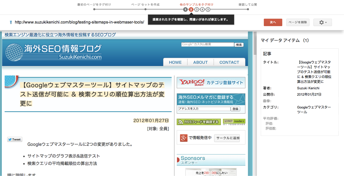This screenshot has width=344, height=176.
Task: Click the Sponsors heading
Action: click(x=193, y=158)
